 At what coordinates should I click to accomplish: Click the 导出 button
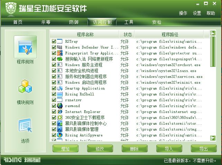click(x=204, y=149)
